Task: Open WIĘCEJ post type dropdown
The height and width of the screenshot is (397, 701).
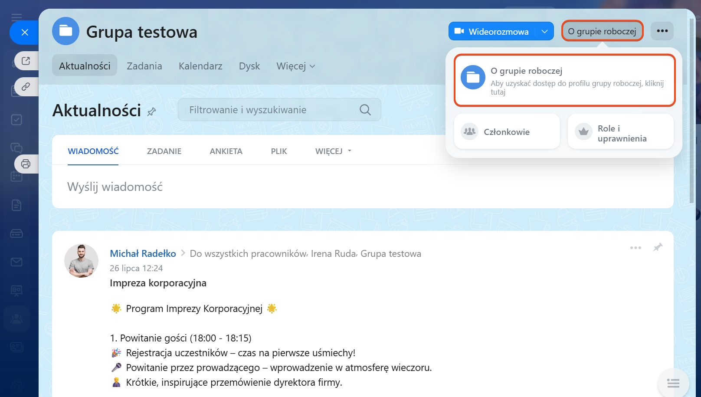Action: [333, 151]
